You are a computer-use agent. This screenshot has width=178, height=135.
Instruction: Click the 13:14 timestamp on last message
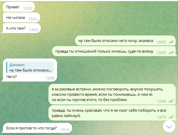tap(65, 130)
